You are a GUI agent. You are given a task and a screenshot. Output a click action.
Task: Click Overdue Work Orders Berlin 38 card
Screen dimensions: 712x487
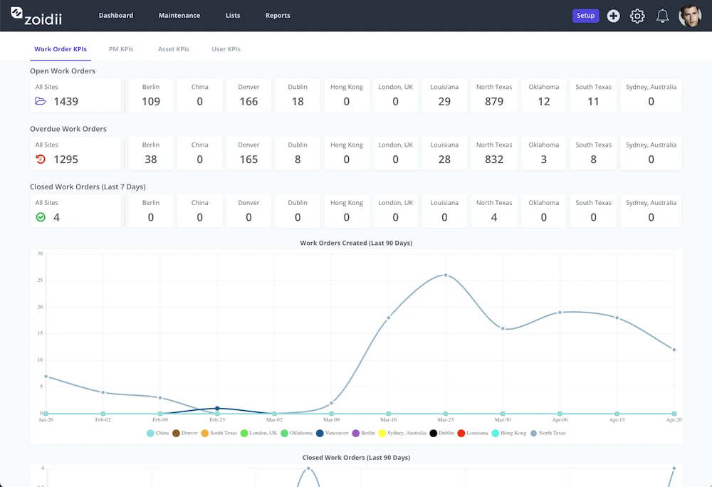[x=151, y=153]
